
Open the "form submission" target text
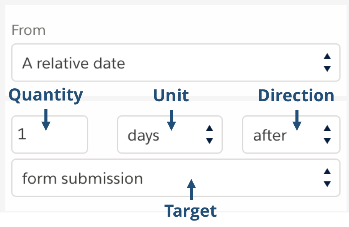tap(82, 178)
